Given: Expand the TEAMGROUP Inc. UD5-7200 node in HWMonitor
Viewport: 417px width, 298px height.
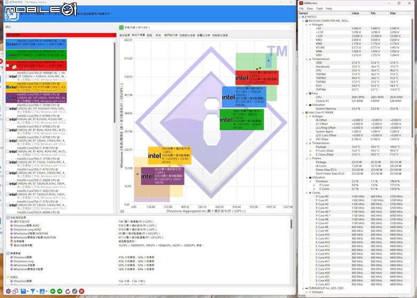Looking at the screenshot, I should pos(303,288).
